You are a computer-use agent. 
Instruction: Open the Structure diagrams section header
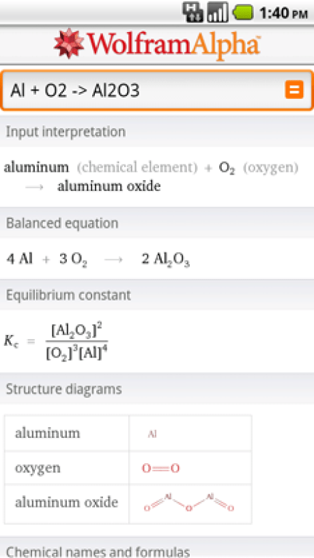click(157, 389)
